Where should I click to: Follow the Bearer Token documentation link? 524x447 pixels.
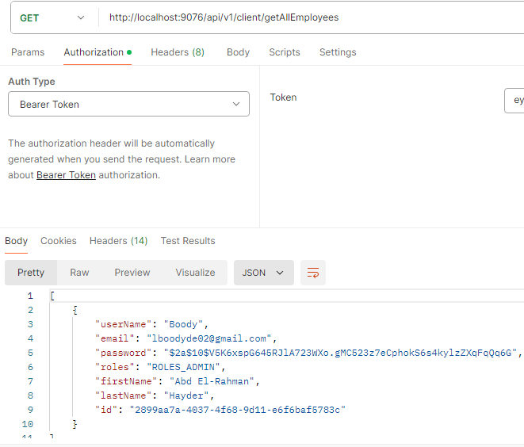66,175
